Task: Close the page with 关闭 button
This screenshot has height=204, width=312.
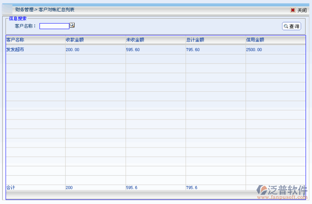Action: [x=299, y=10]
